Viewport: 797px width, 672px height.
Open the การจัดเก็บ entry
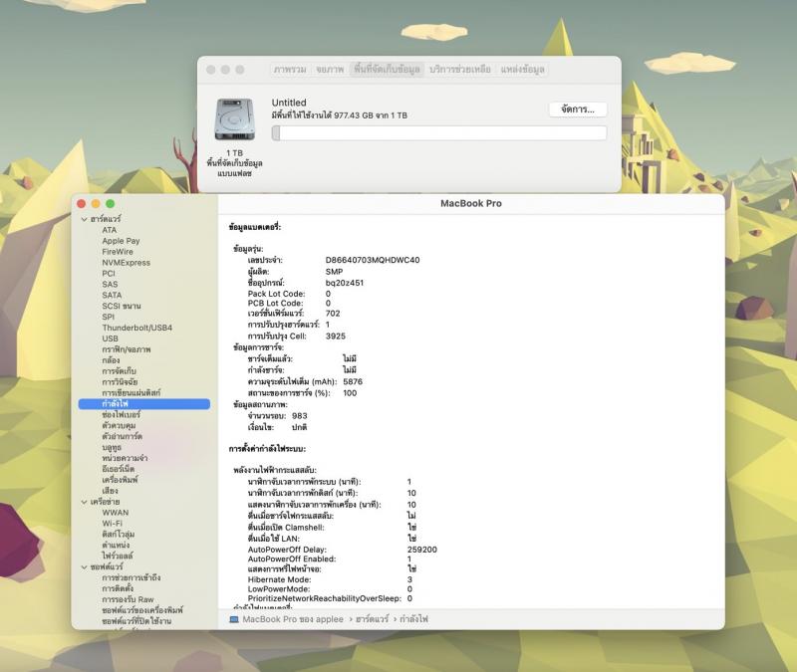[x=119, y=370]
